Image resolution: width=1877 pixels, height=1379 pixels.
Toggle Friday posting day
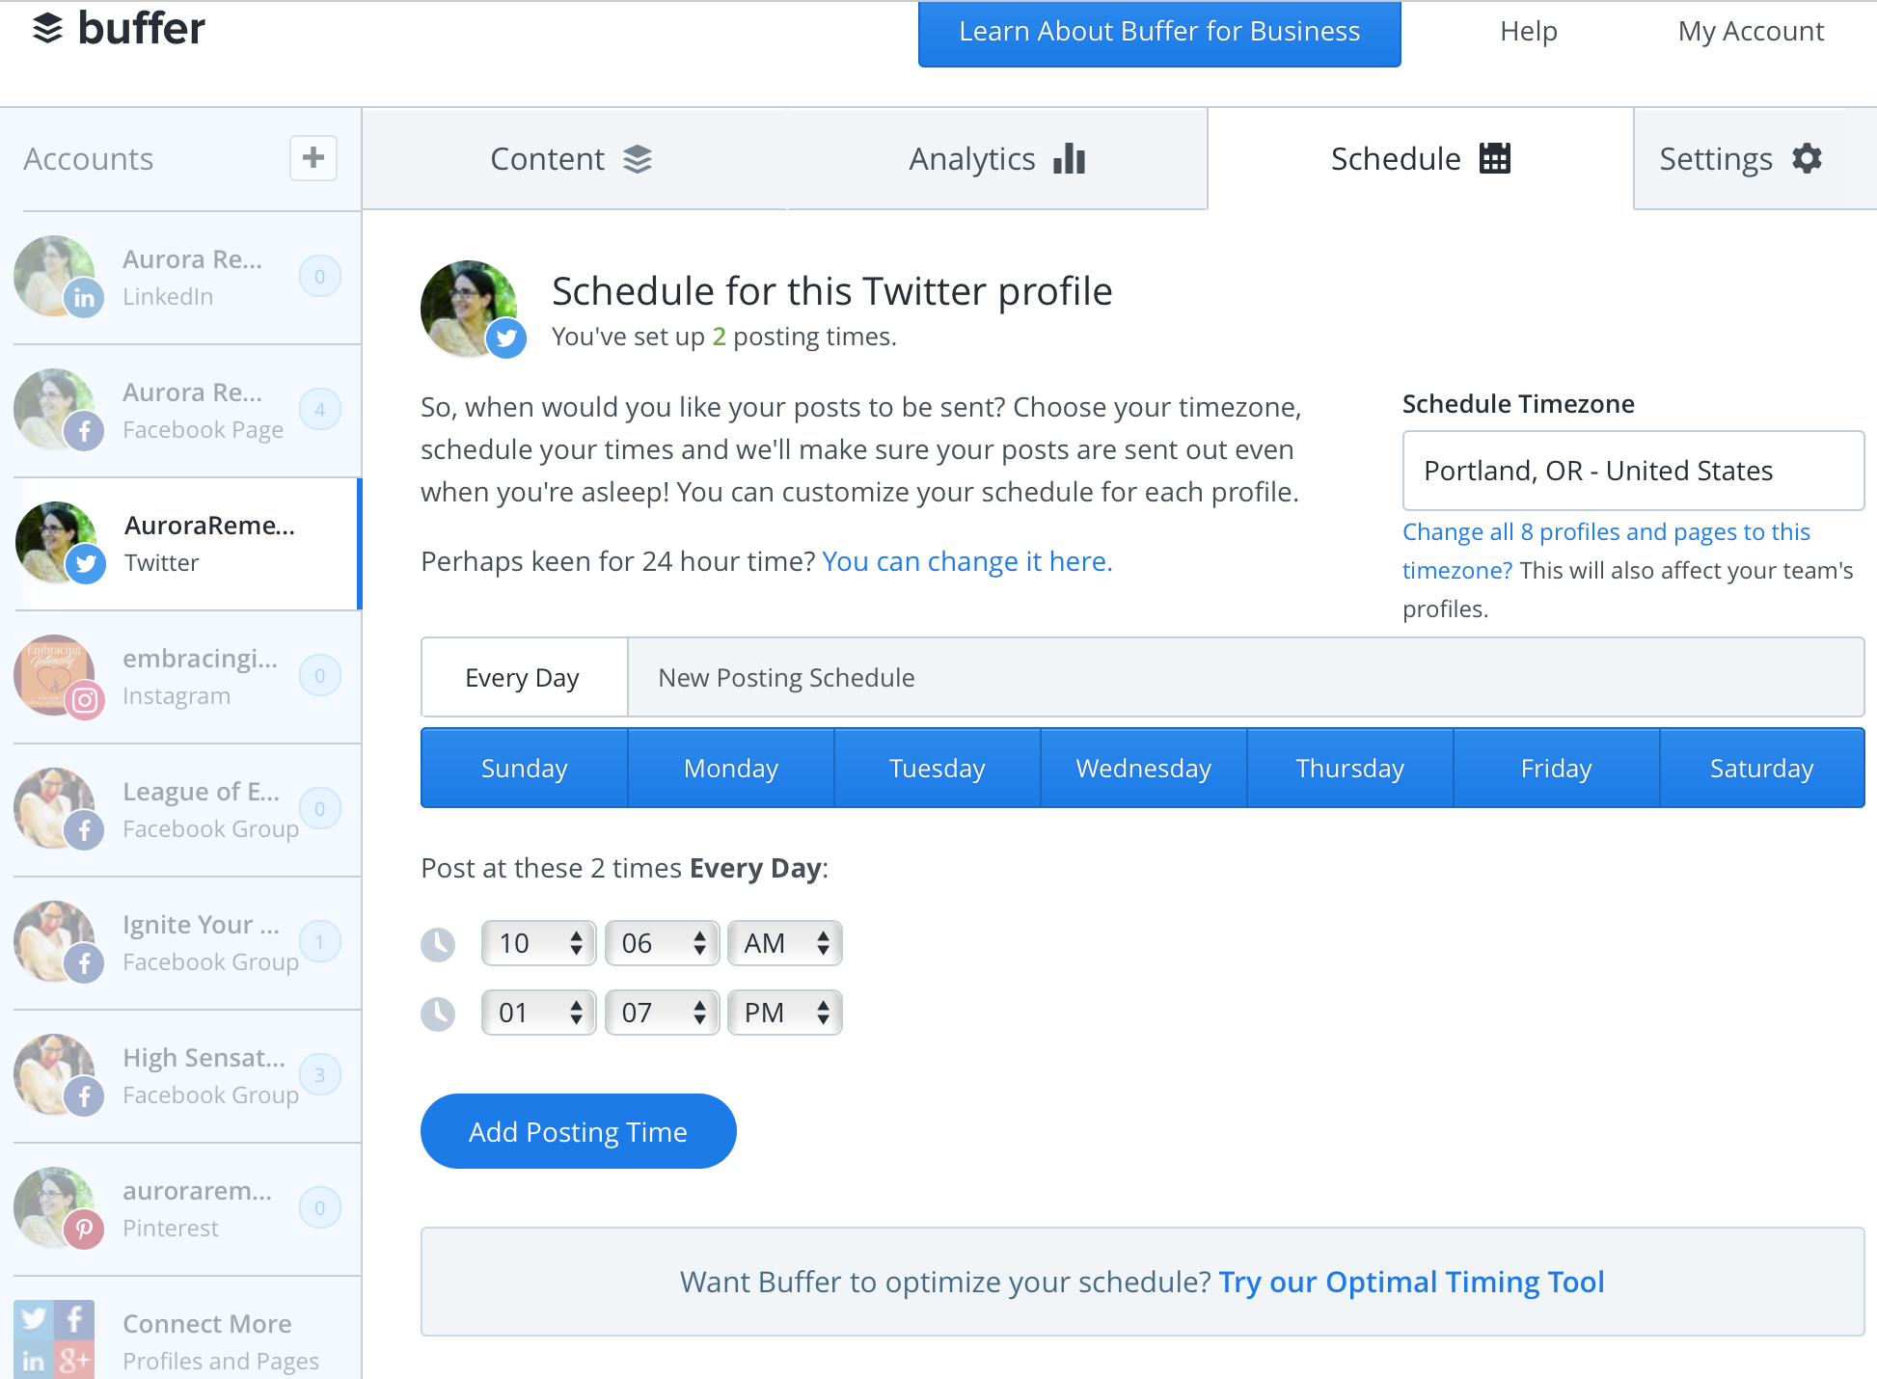pos(1557,769)
